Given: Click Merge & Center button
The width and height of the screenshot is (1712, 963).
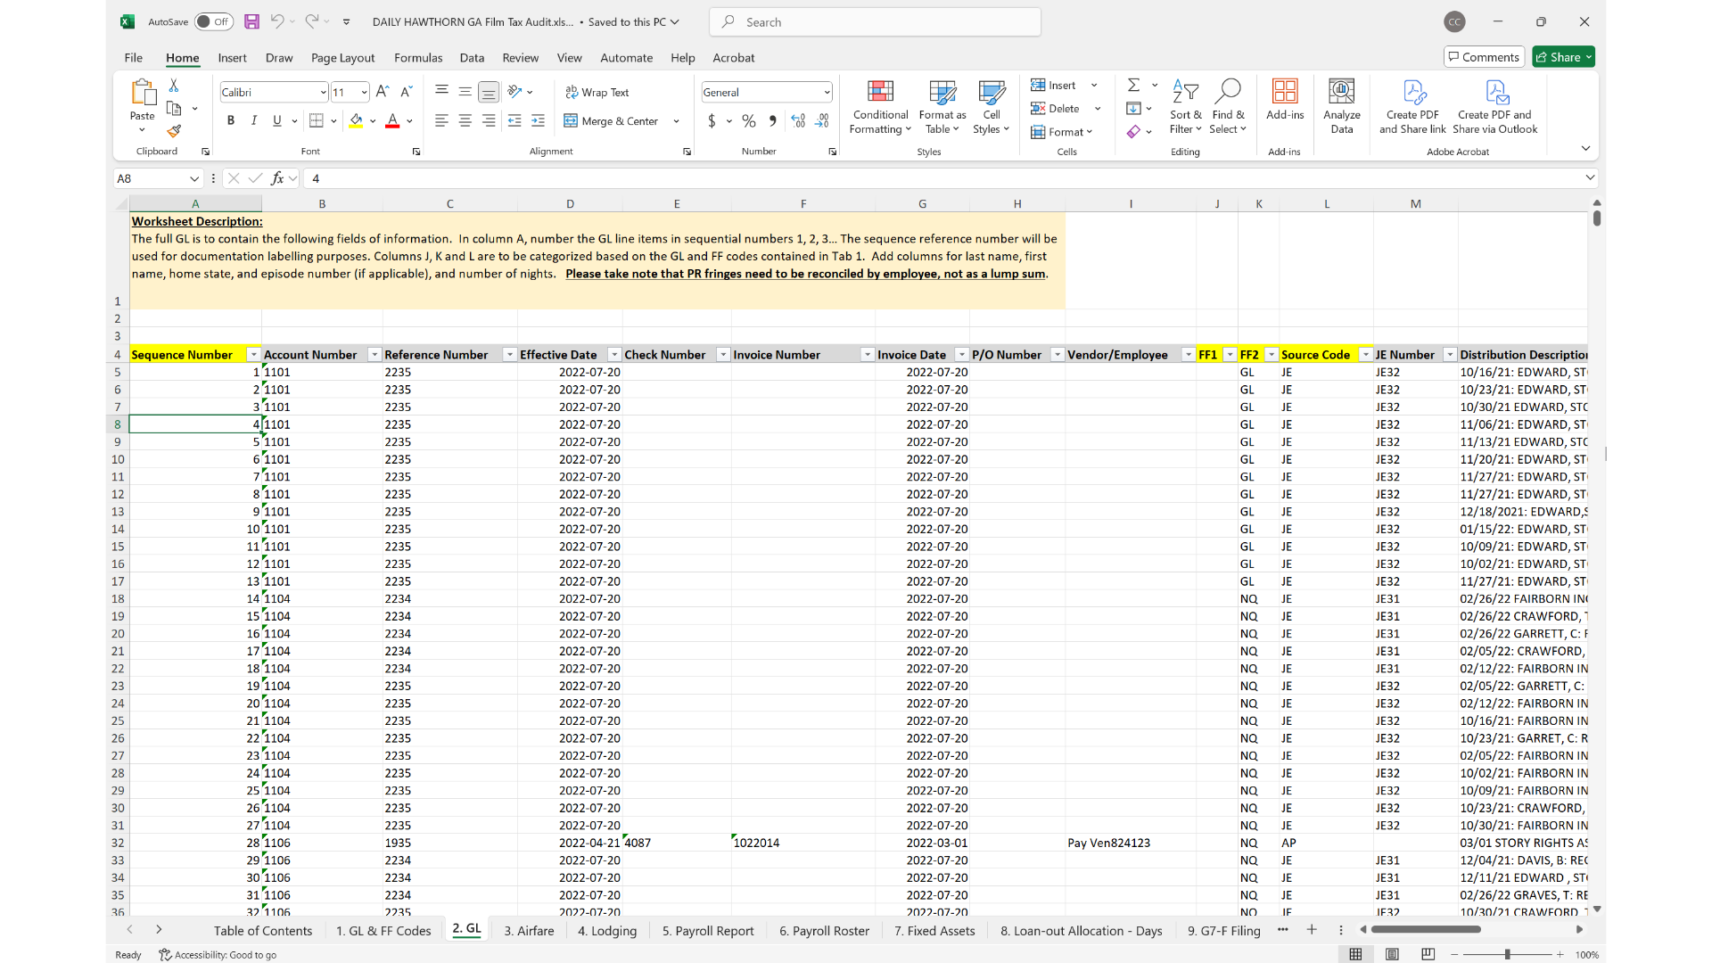Looking at the screenshot, I should click(612, 120).
